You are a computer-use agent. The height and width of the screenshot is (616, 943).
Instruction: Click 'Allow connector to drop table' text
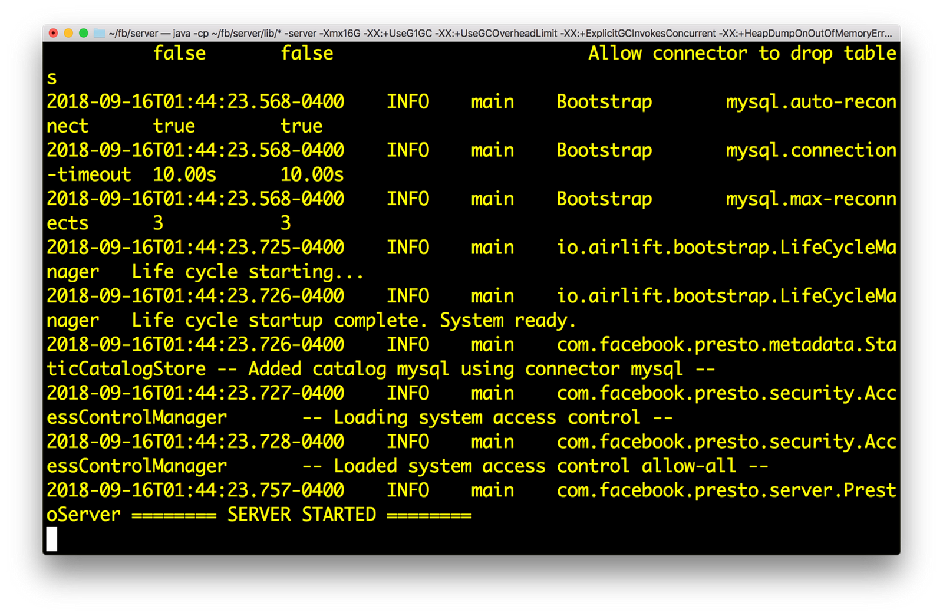(x=741, y=54)
